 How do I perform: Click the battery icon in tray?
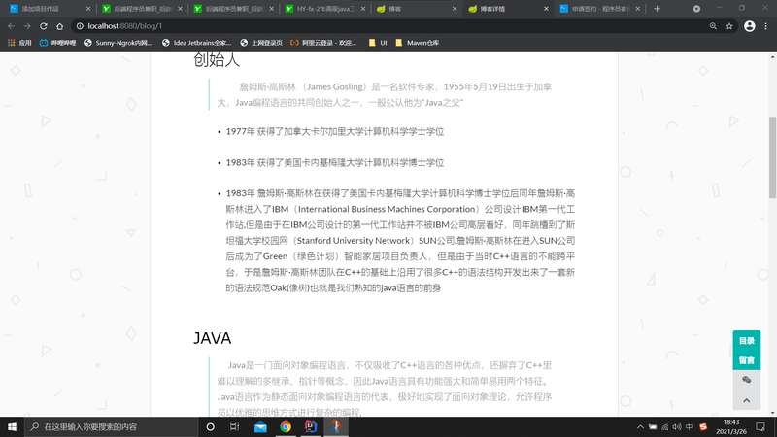(653, 426)
